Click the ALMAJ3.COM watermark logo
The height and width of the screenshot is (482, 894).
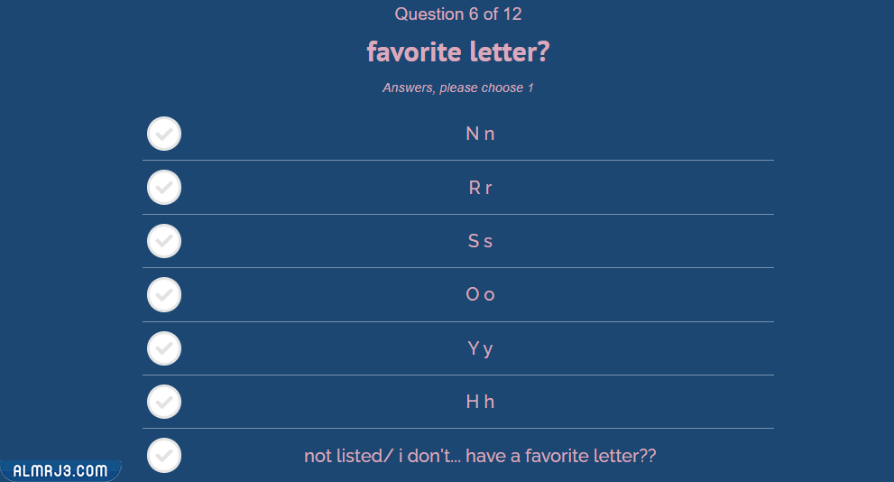pos(60,470)
